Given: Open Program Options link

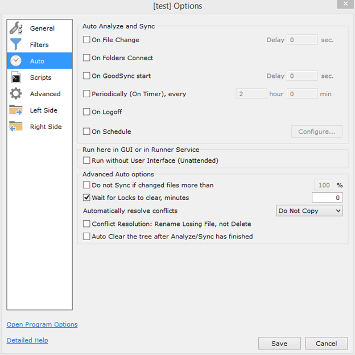Looking at the screenshot, I should 42,325.
